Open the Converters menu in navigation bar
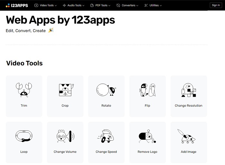The image size is (225, 165). coord(128,5)
